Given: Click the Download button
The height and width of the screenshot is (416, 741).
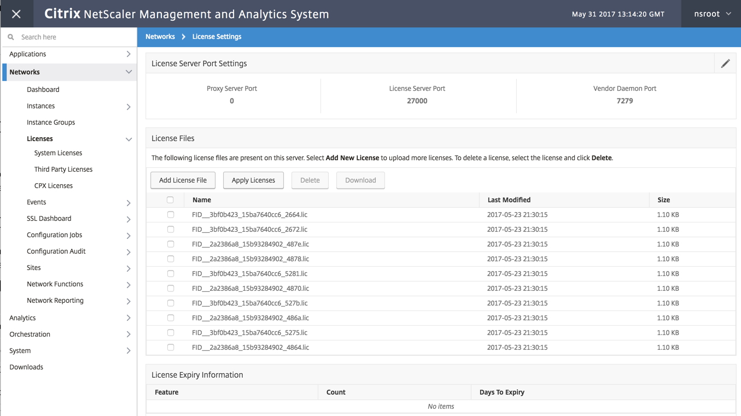Looking at the screenshot, I should 360,180.
